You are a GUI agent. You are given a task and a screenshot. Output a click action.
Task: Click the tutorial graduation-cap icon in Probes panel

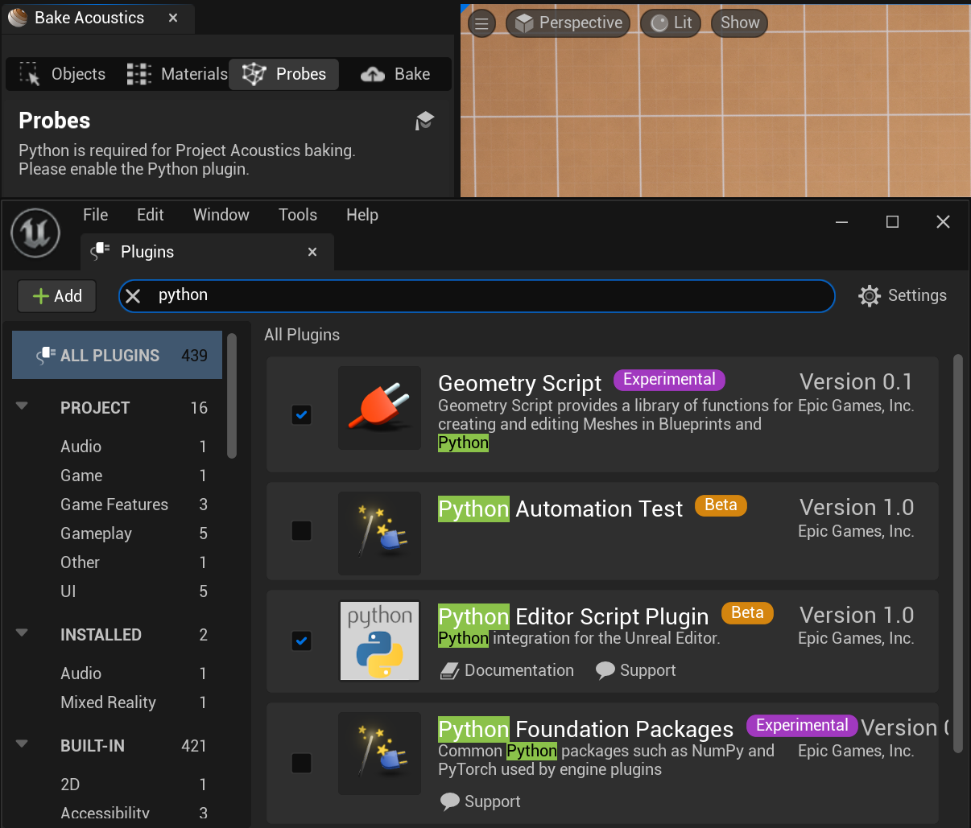tap(424, 120)
